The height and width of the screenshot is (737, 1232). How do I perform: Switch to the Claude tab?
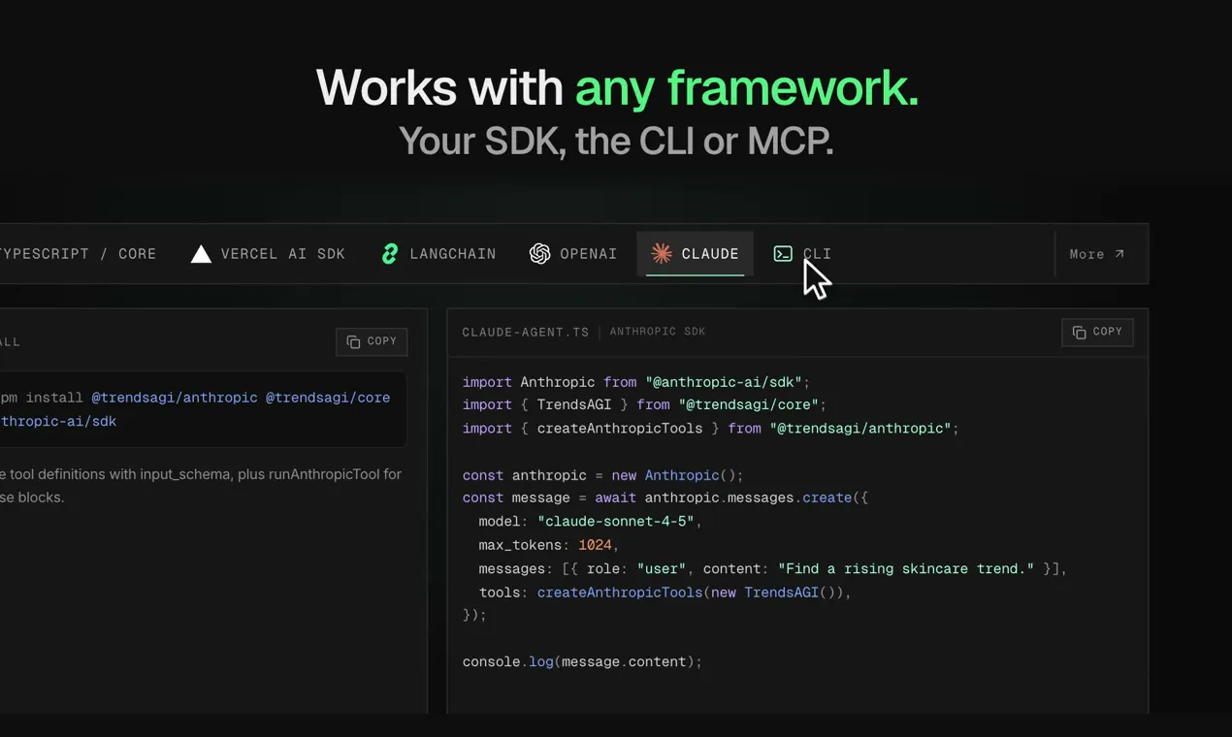(695, 254)
